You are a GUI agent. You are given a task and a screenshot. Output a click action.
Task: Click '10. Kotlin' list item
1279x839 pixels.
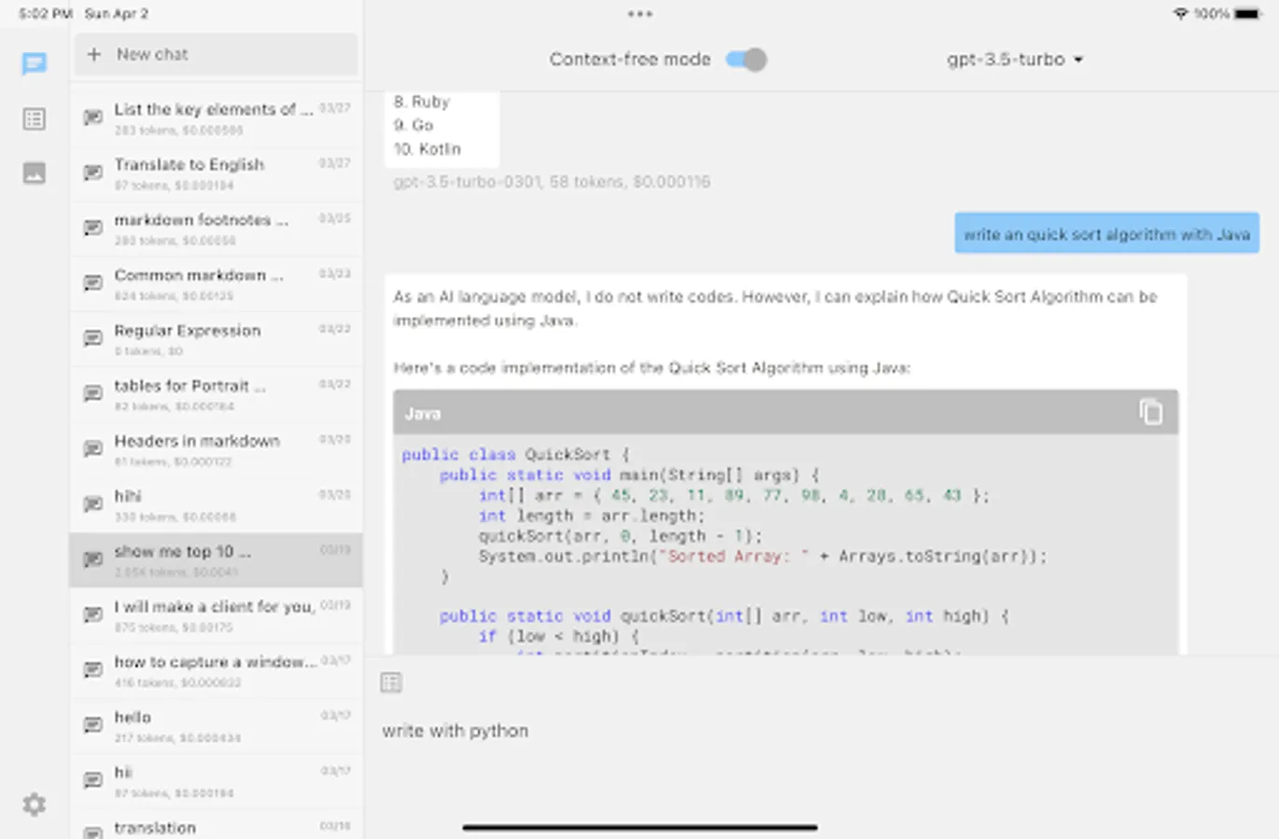[x=427, y=149]
